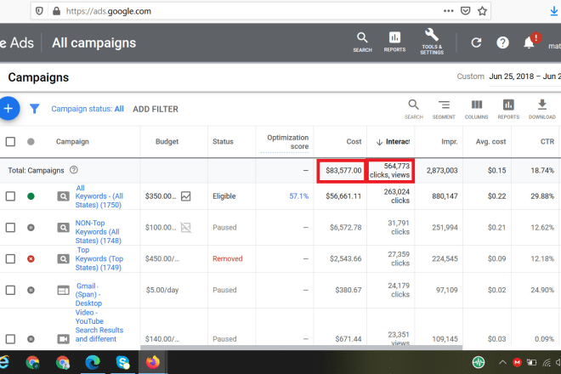The image size is (561, 374).
Task: Toggle removed status dot of Top Keywords campaign
Action: (31, 258)
